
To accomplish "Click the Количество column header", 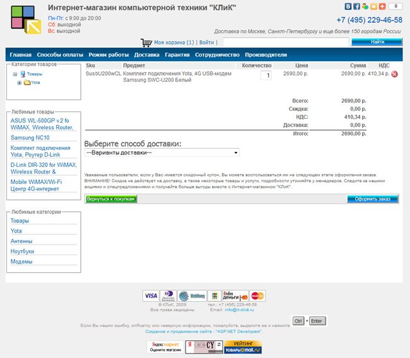I will click(257, 66).
